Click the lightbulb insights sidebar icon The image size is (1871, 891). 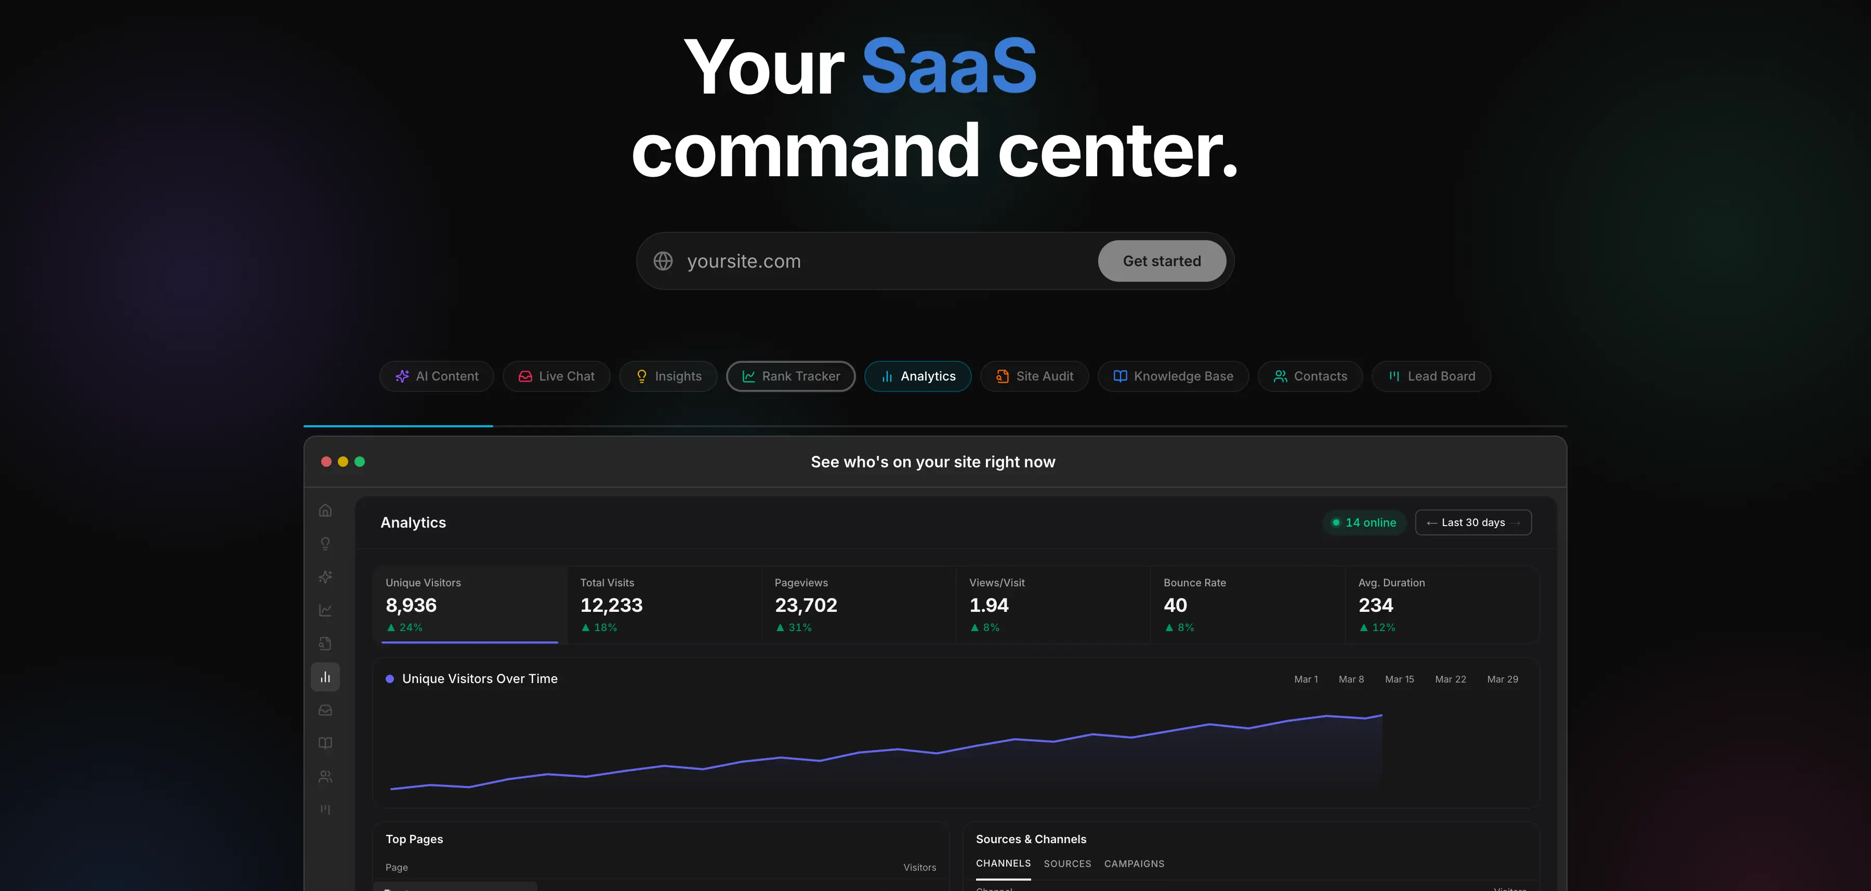point(325,544)
